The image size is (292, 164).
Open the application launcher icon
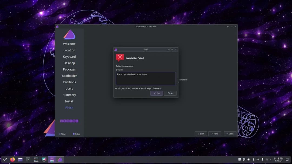tap(4, 159)
